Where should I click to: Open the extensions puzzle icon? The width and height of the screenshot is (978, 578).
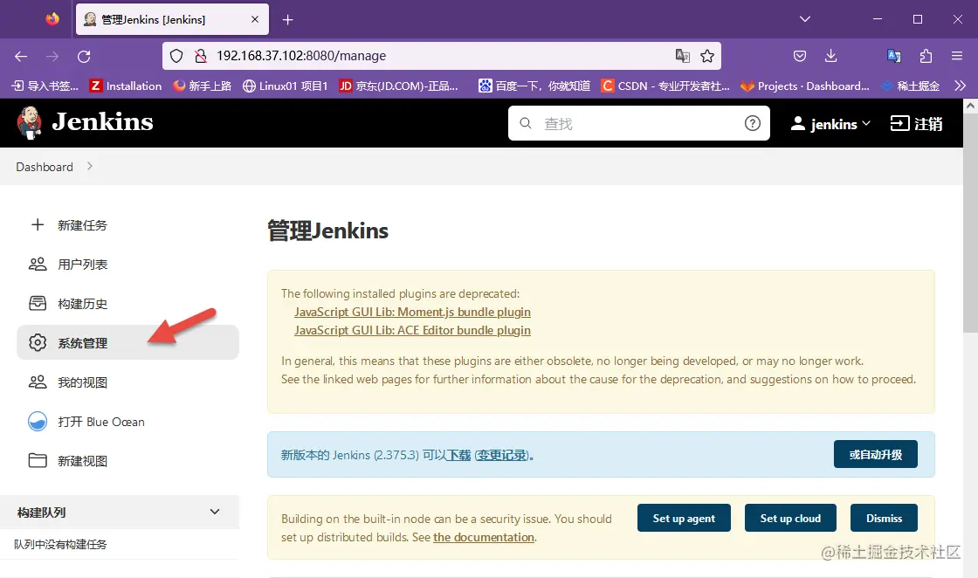926,56
